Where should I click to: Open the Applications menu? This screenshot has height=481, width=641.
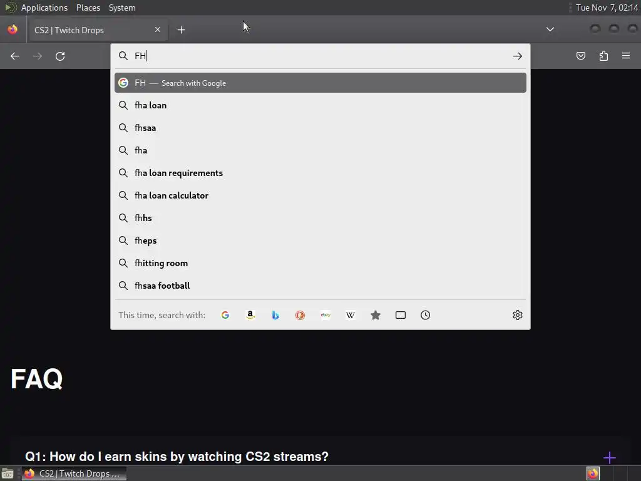44,8
